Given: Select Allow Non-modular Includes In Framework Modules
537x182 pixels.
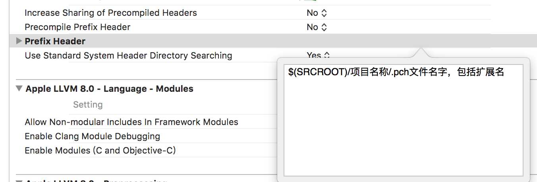Looking at the screenshot, I should pyautogui.click(x=131, y=122).
